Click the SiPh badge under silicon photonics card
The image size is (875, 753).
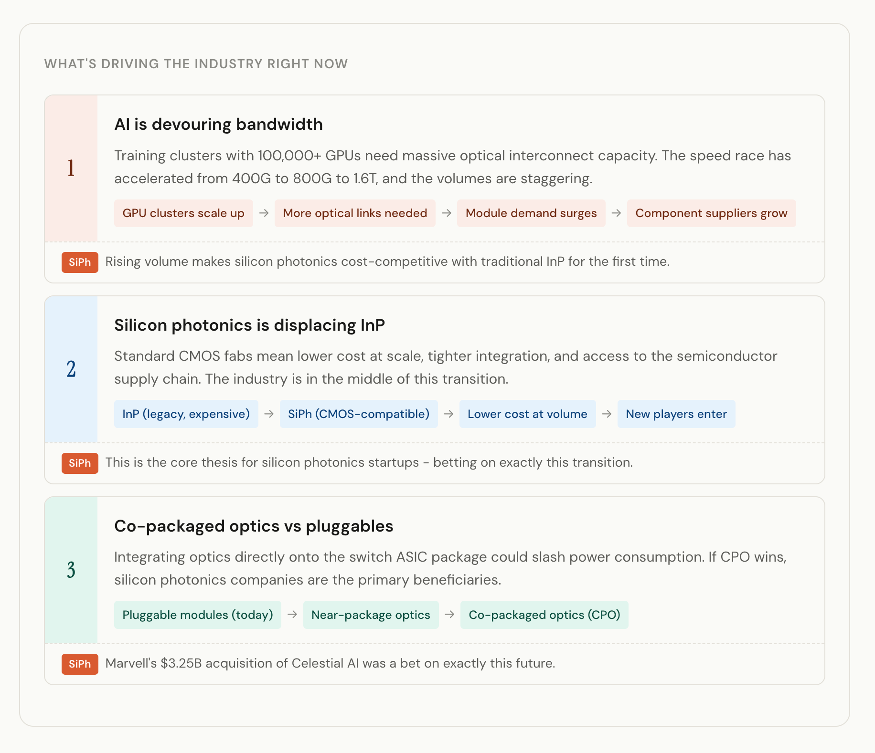[80, 463]
